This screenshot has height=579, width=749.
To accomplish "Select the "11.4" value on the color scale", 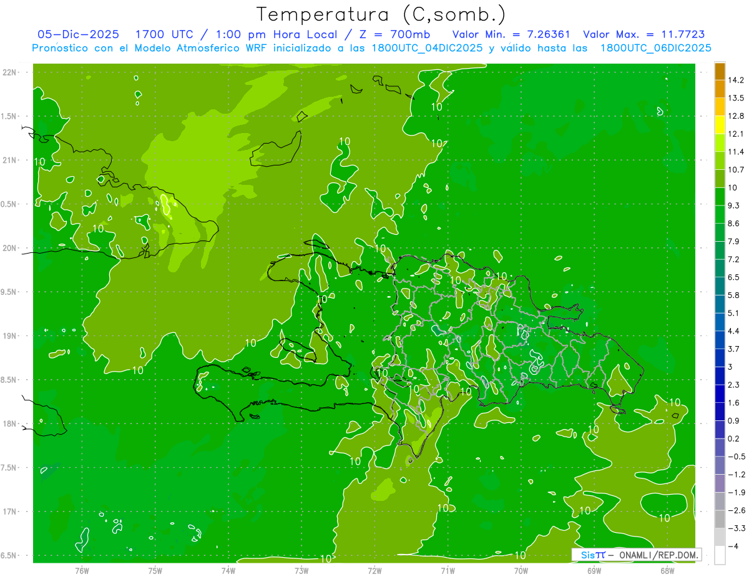I will click(737, 152).
